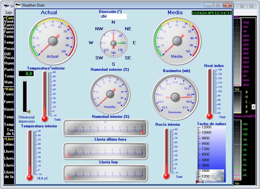Image resolution: width=260 pixels, height=189 pixels.
Task: Click the 'Temperatura interior' label
Action: tap(39, 126)
